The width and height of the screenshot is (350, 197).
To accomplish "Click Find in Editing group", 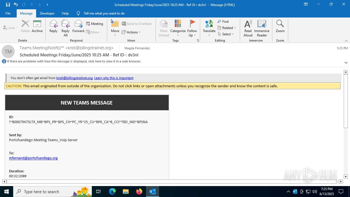I will pyautogui.click(x=223, y=22).
